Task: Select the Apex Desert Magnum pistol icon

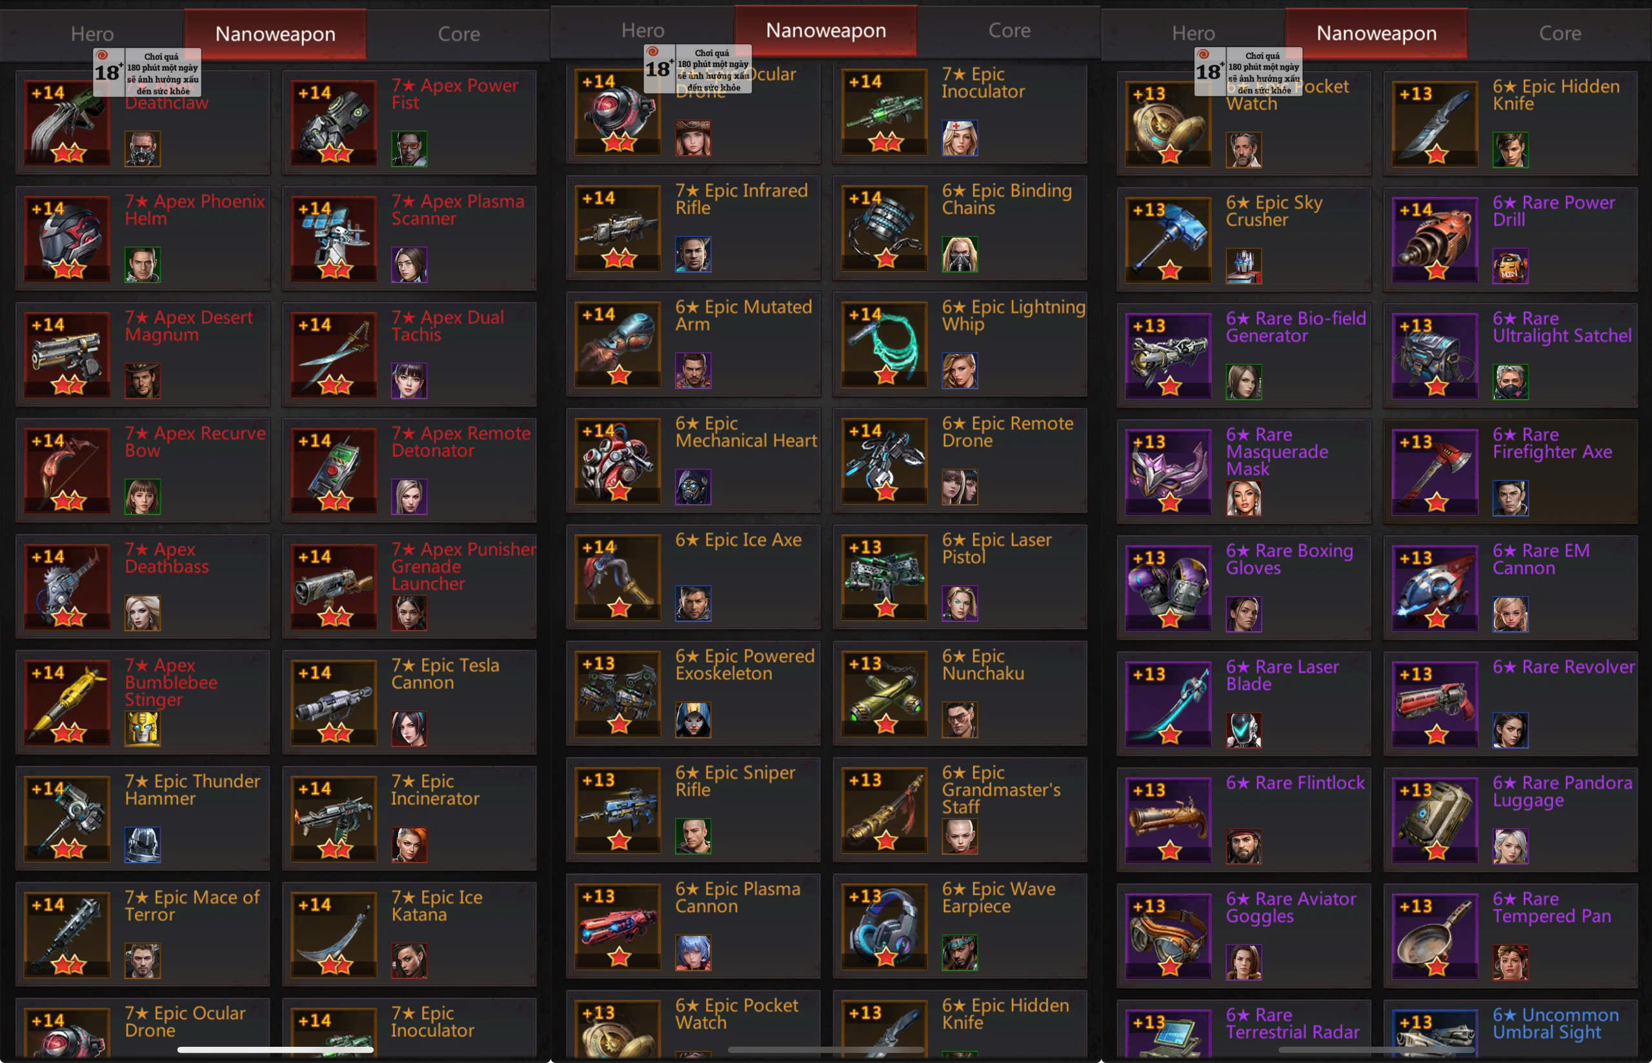Action: [67, 355]
